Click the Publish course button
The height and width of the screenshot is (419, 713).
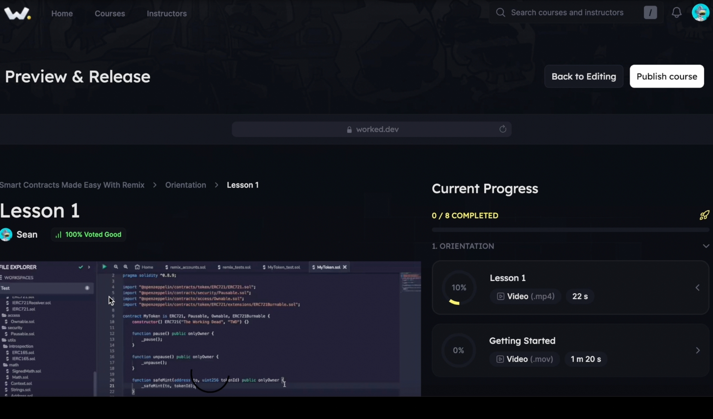[x=667, y=76]
